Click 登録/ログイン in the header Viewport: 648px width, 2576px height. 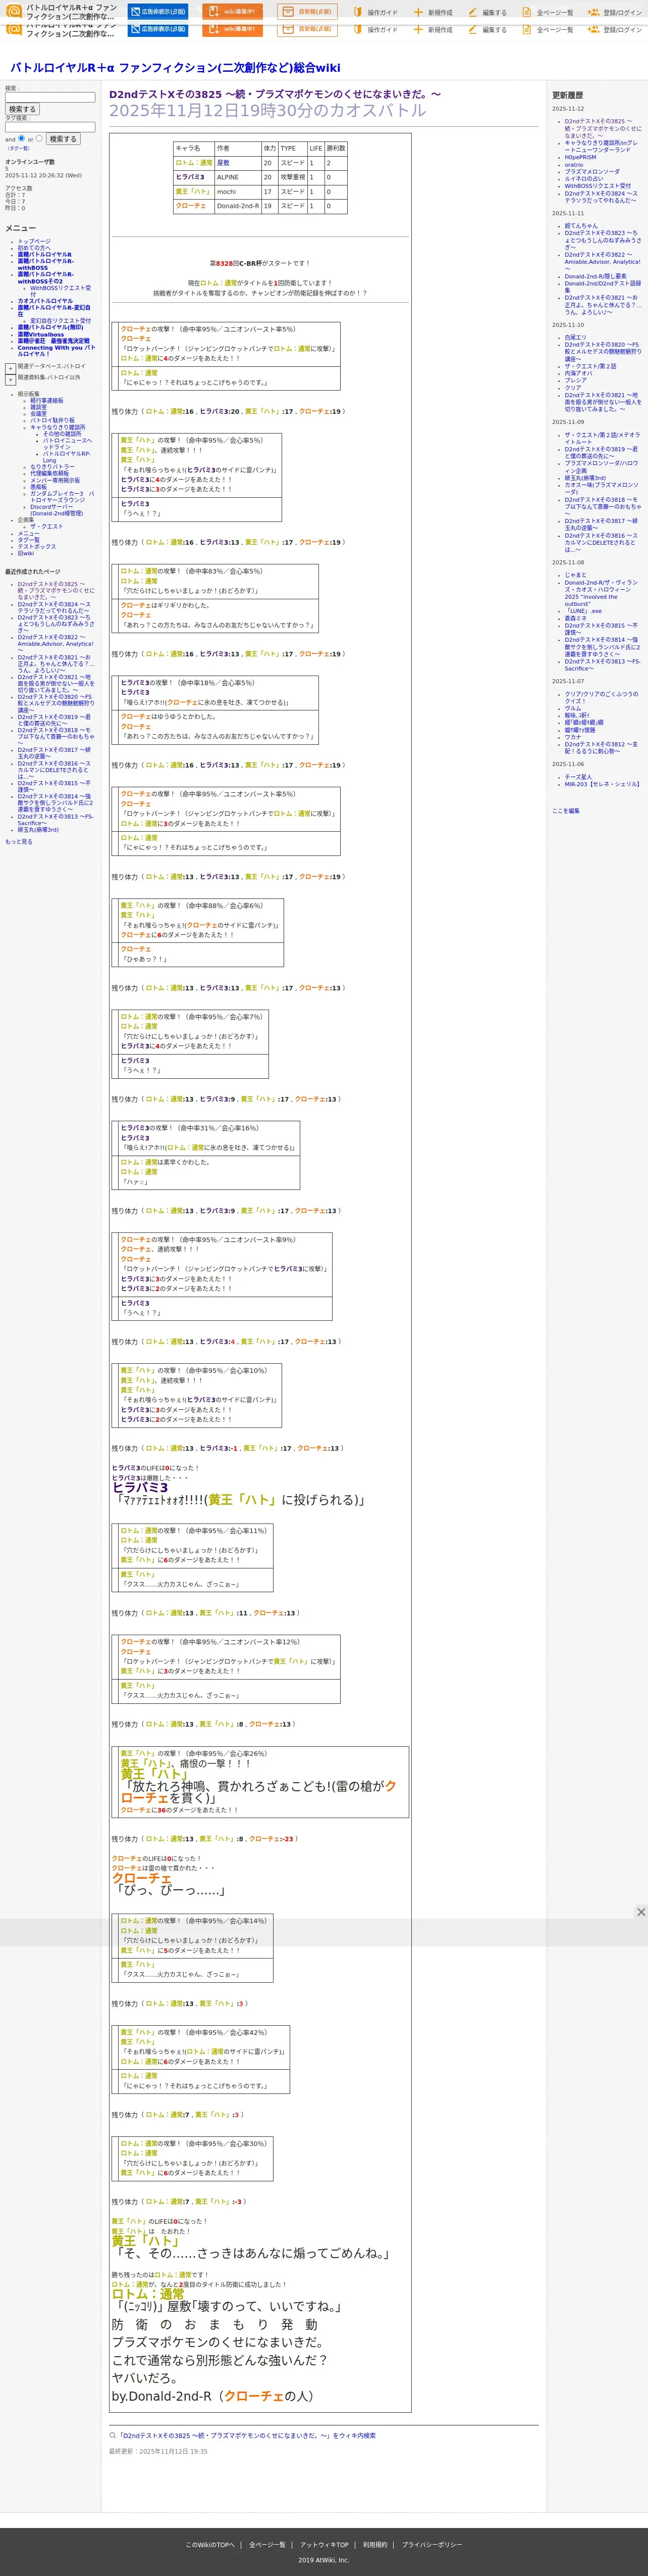pyautogui.click(x=615, y=13)
